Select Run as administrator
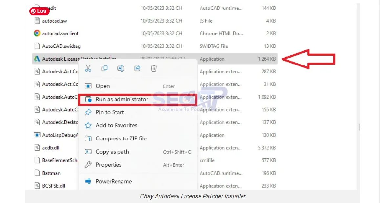 (138, 99)
